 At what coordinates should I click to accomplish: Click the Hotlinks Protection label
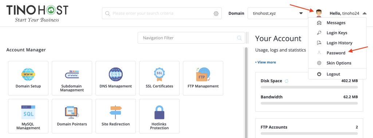pyautogui.click(x=160, y=126)
